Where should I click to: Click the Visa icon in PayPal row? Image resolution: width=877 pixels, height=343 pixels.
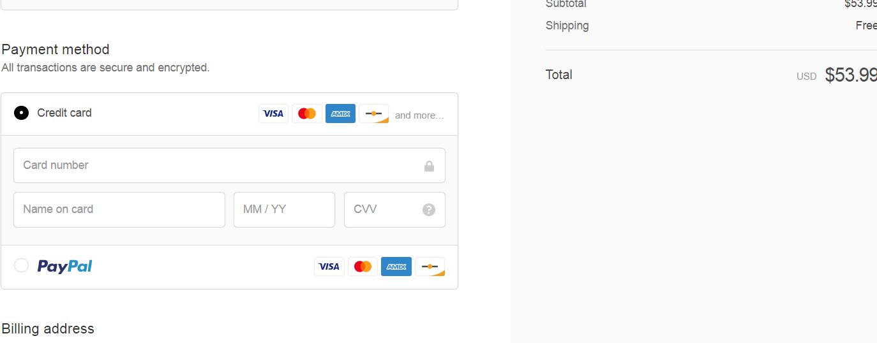329,266
